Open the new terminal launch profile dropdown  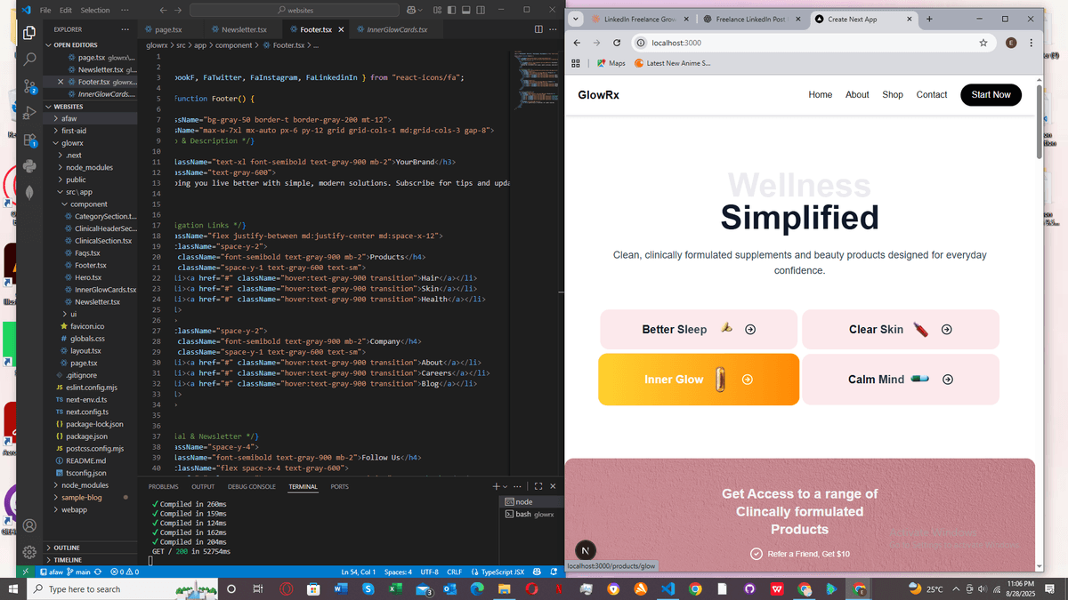506,486
